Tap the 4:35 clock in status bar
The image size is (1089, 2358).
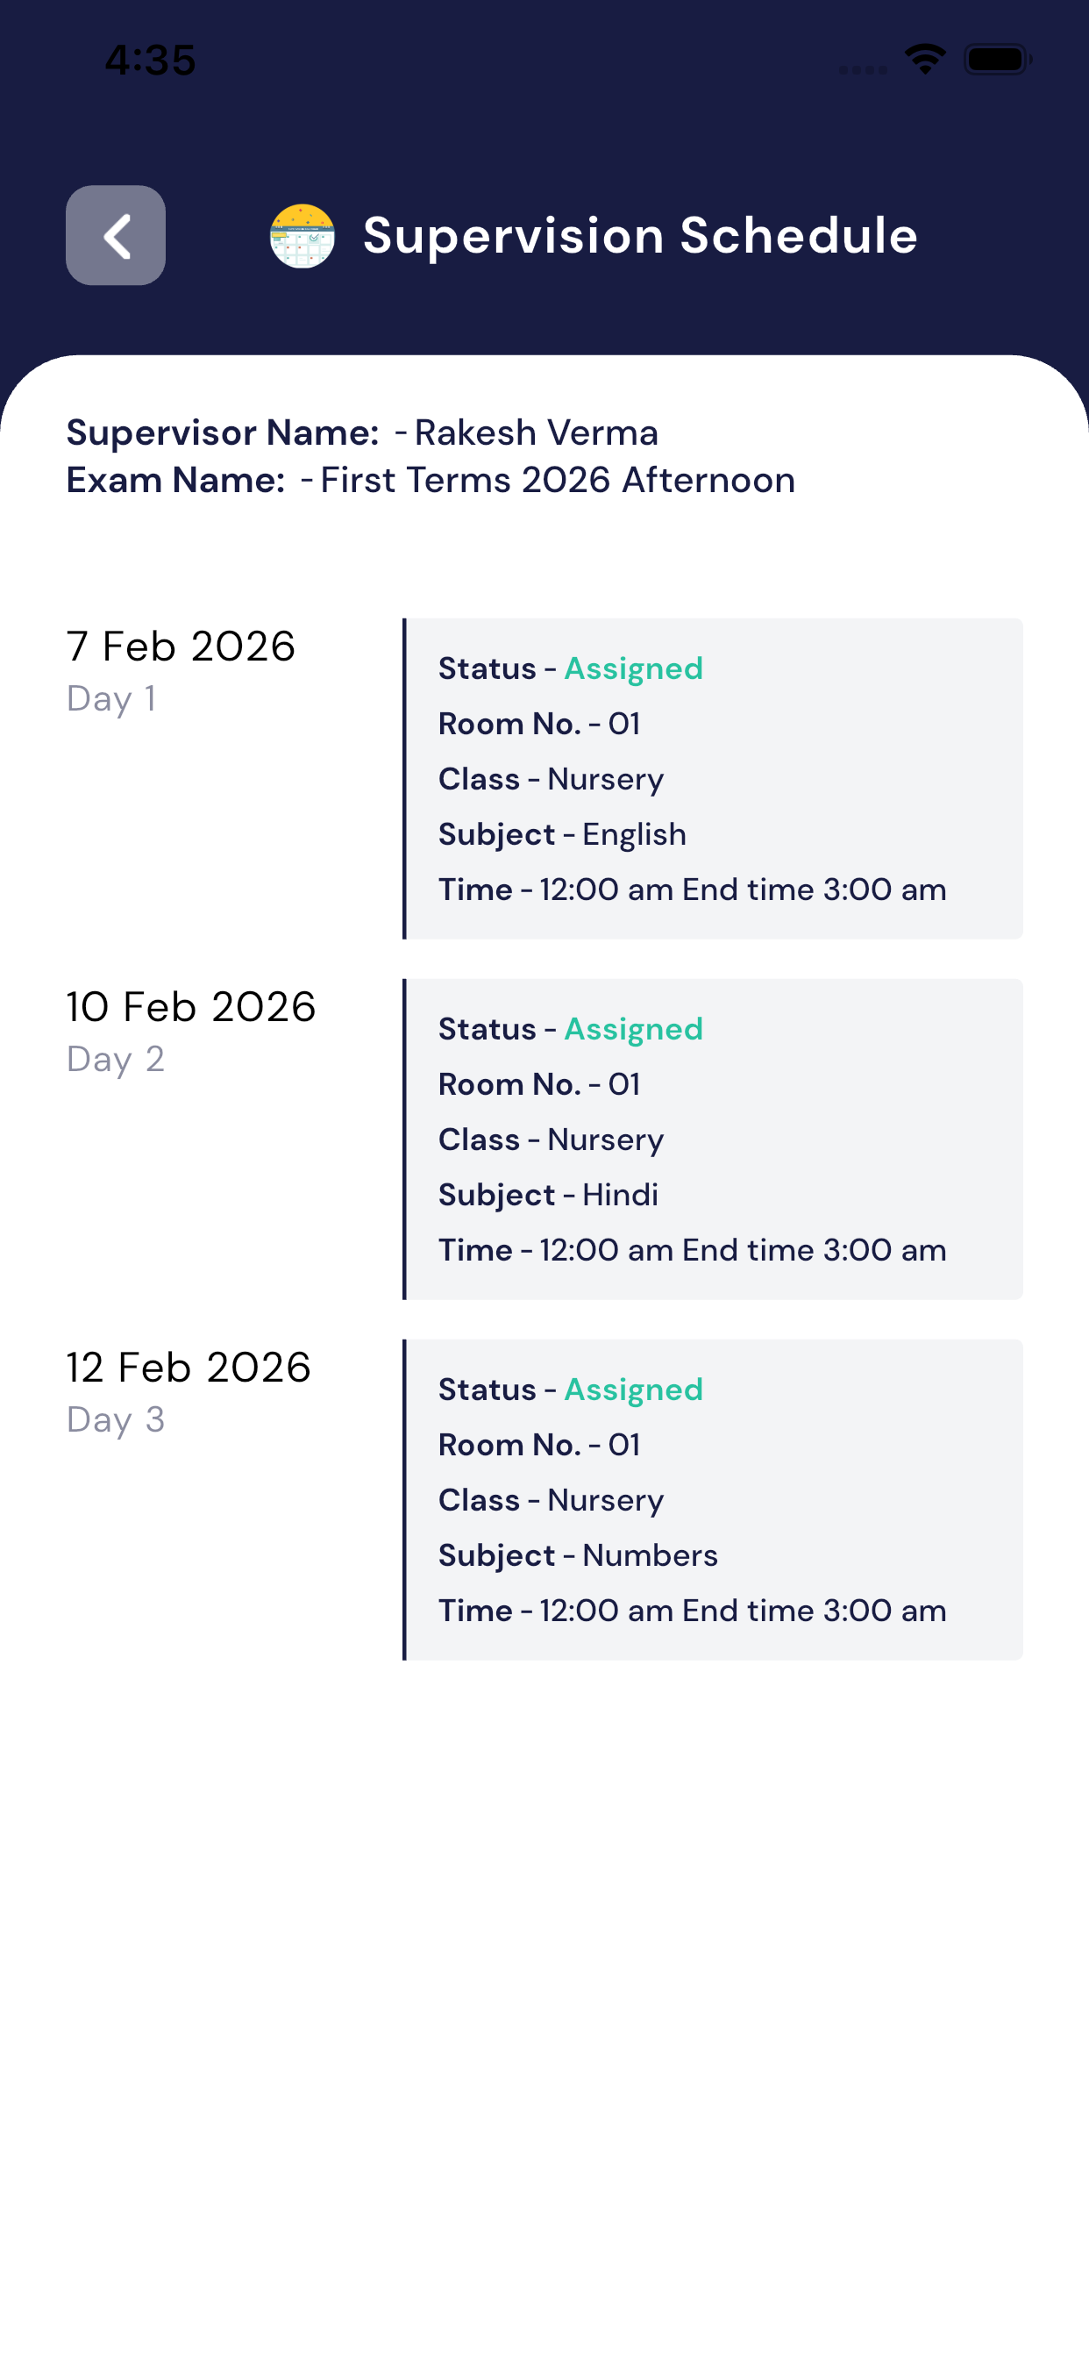[x=150, y=61]
